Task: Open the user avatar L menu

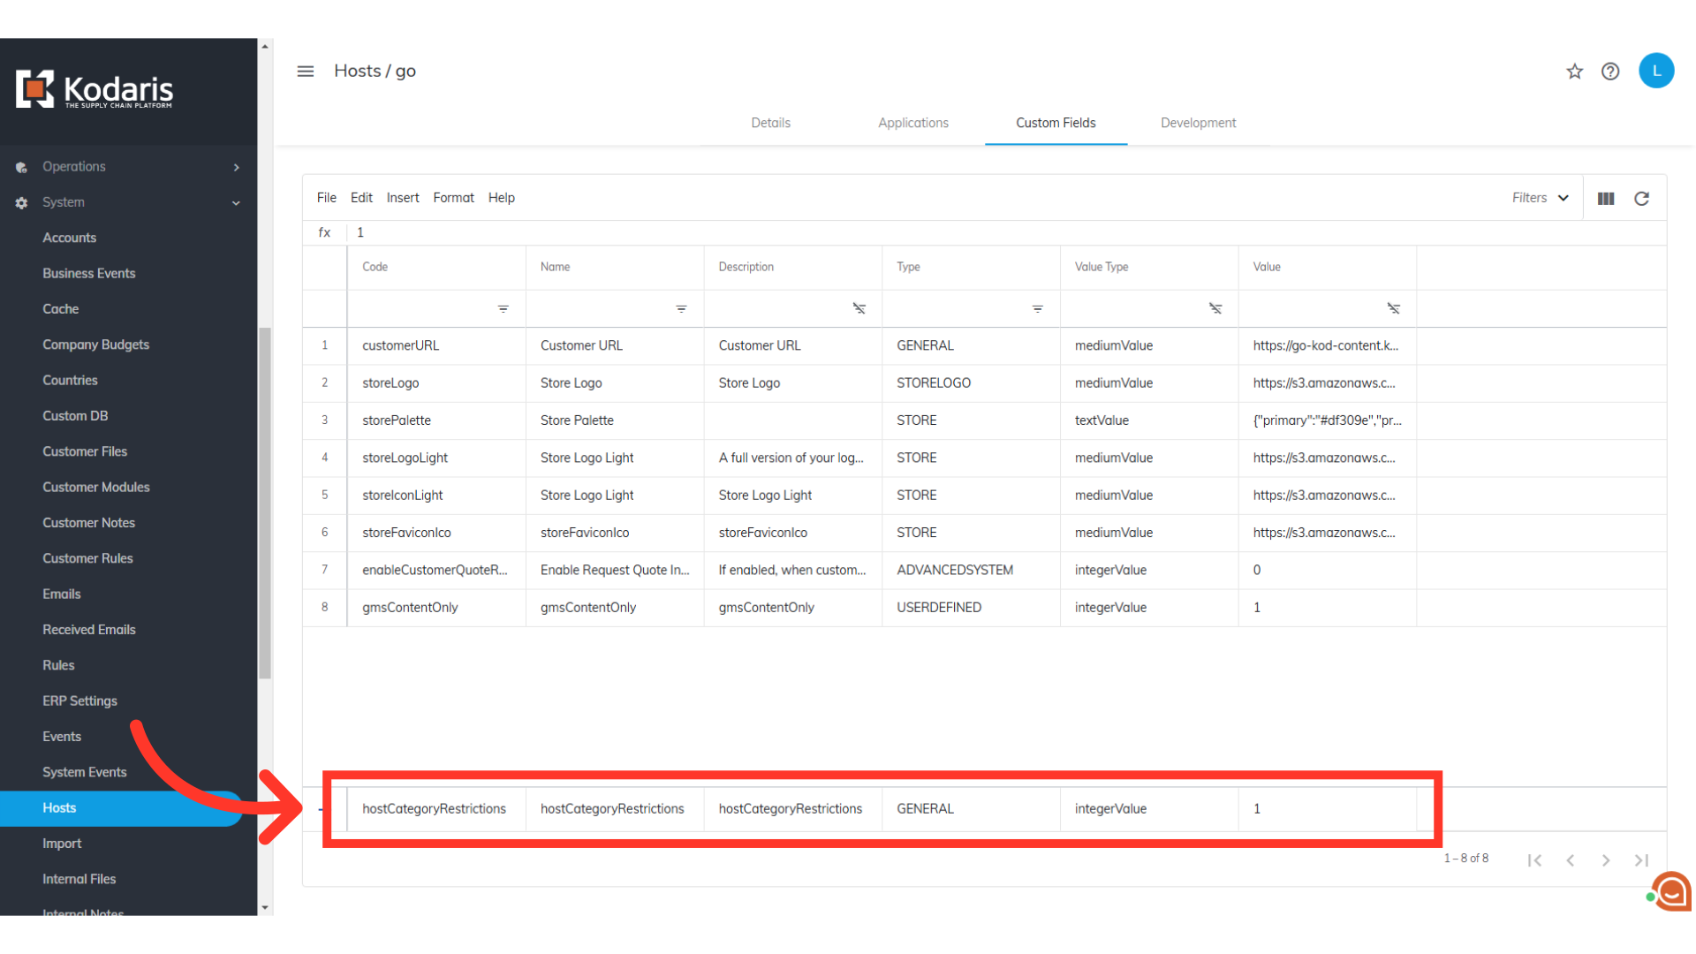Action: pos(1656,71)
